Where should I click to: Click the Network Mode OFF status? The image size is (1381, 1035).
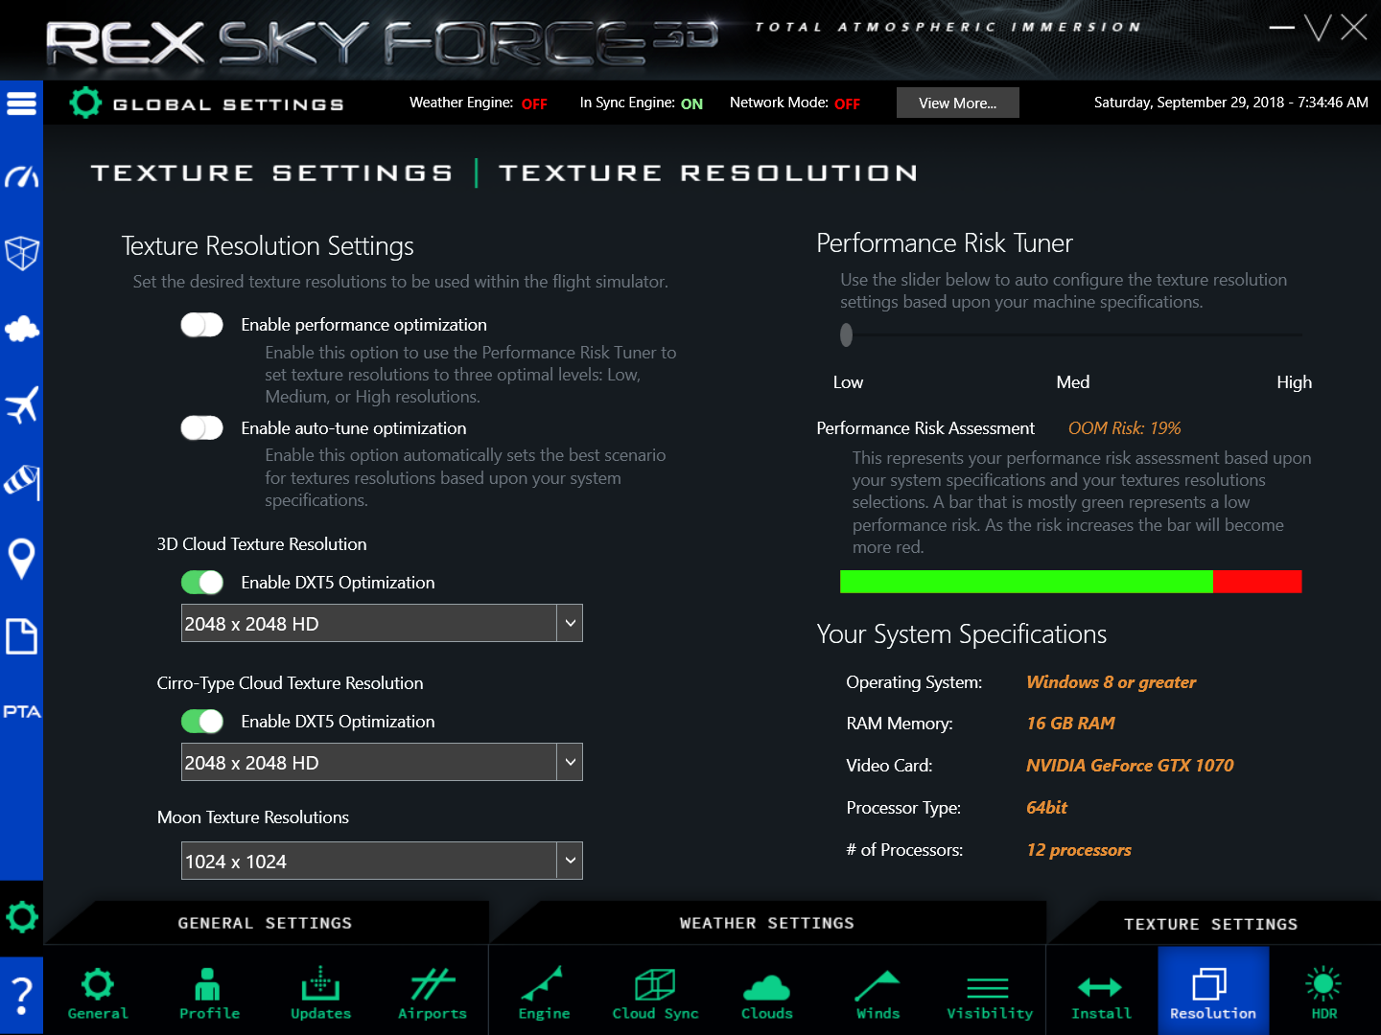(847, 103)
